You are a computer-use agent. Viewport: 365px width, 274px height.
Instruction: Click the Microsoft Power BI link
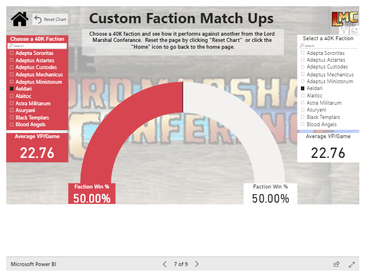(x=33, y=264)
